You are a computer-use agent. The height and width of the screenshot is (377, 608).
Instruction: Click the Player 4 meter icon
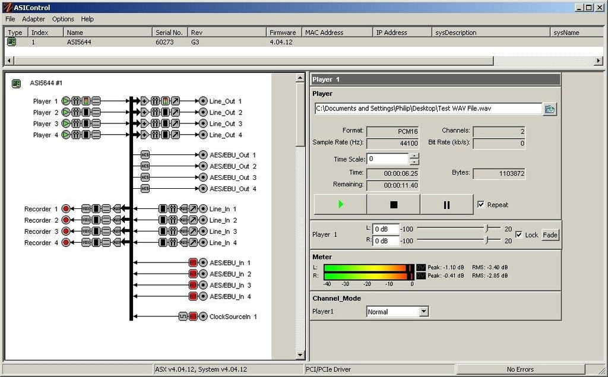86,135
